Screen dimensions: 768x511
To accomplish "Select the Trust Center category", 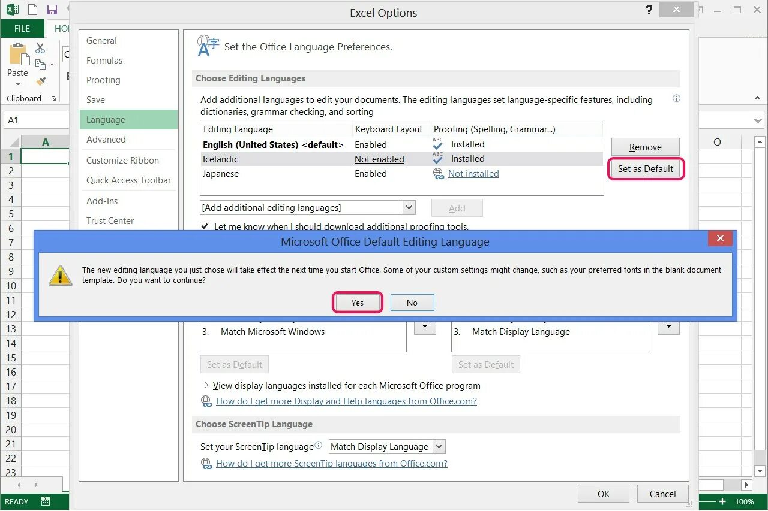I will click(128, 221).
